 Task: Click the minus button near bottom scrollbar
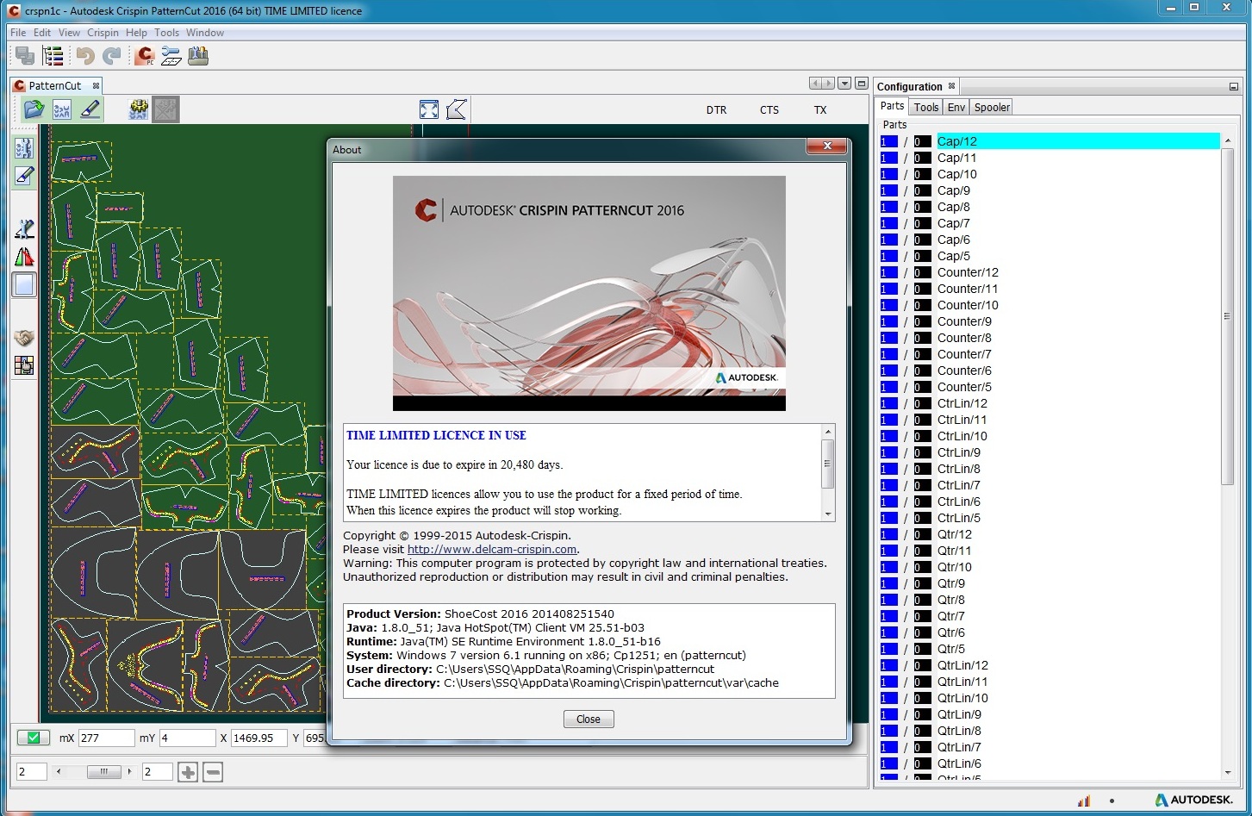tap(213, 772)
